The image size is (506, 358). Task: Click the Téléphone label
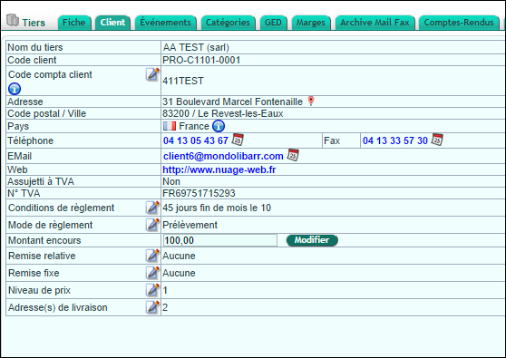click(x=30, y=140)
